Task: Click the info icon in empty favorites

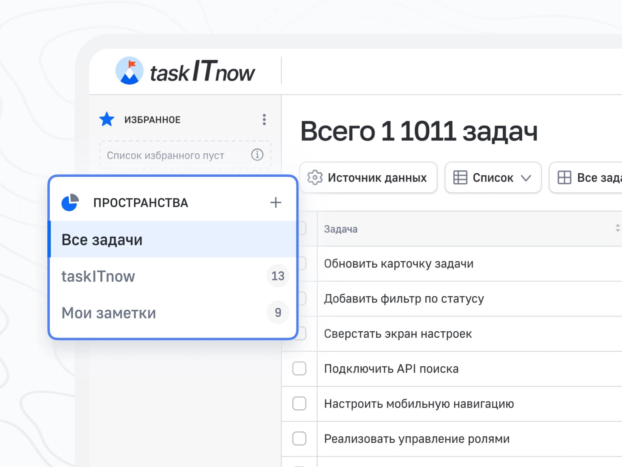Action: pyautogui.click(x=257, y=155)
